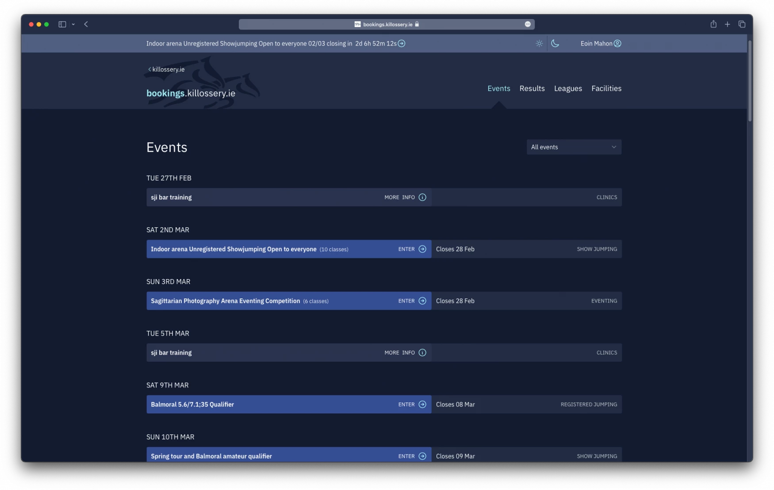This screenshot has height=490, width=774.
Task: Click Safari share icon
Action: (x=713, y=24)
